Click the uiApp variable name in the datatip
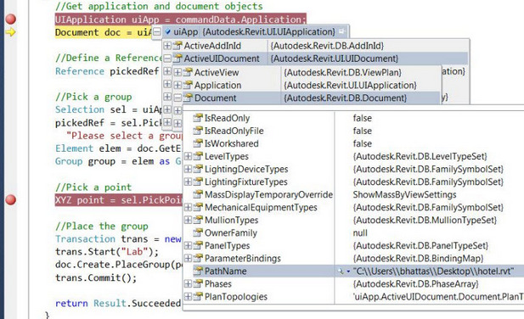Screen dimensions: 524x319 185,32
